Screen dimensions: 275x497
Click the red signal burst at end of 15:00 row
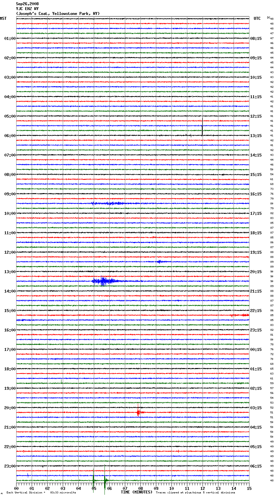click(x=240, y=315)
